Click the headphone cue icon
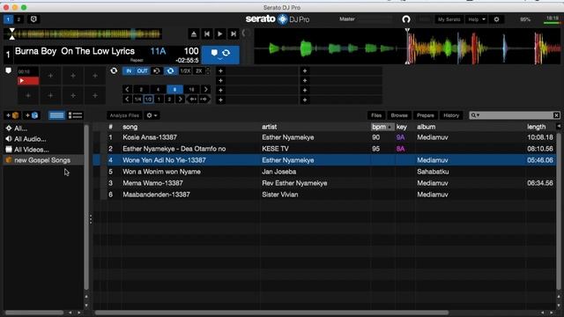Image resolution: width=564 pixels, height=317 pixels. 406,19
